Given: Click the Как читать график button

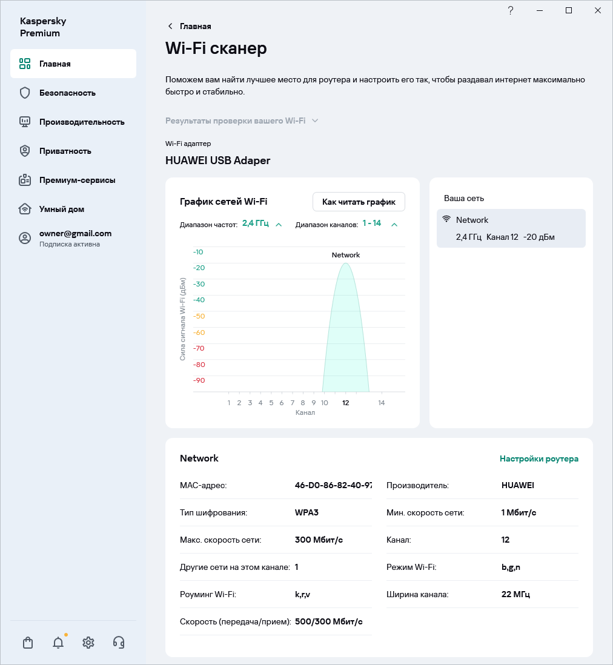Looking at the screenshot, I should 359,202.
